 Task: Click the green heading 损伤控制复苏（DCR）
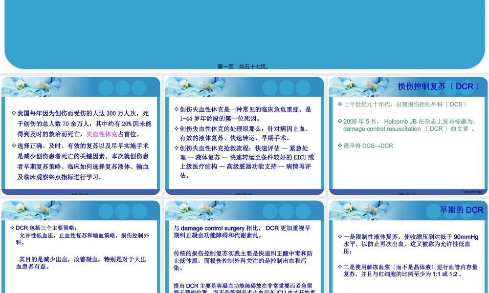(438, 86)
